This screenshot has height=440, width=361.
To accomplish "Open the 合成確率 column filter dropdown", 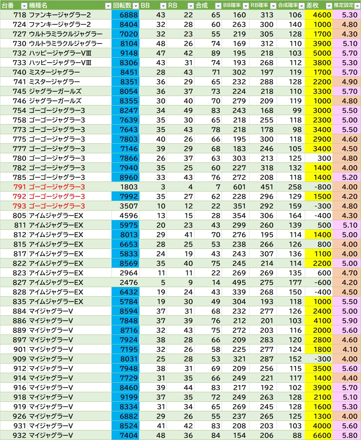I will click(x=301, y=6).
